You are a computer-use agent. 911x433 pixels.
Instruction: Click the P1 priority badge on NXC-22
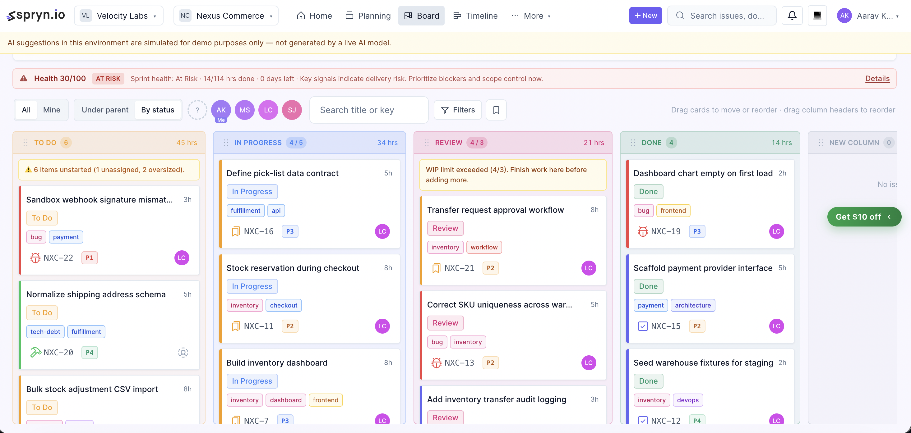pyautogui.click(x=90, y=258)
